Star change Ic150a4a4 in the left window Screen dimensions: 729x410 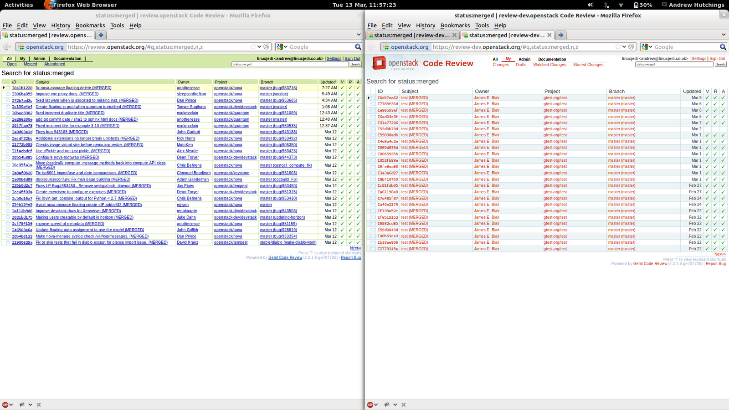pyautogui.click(x=8, y=107)
